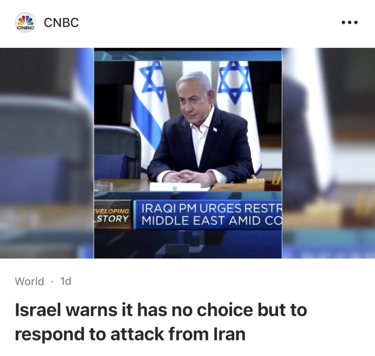Select the World category label
Image resolution: width=375 pixels, height=356 pixels.
pyautogui.click(x=29, y=281)
